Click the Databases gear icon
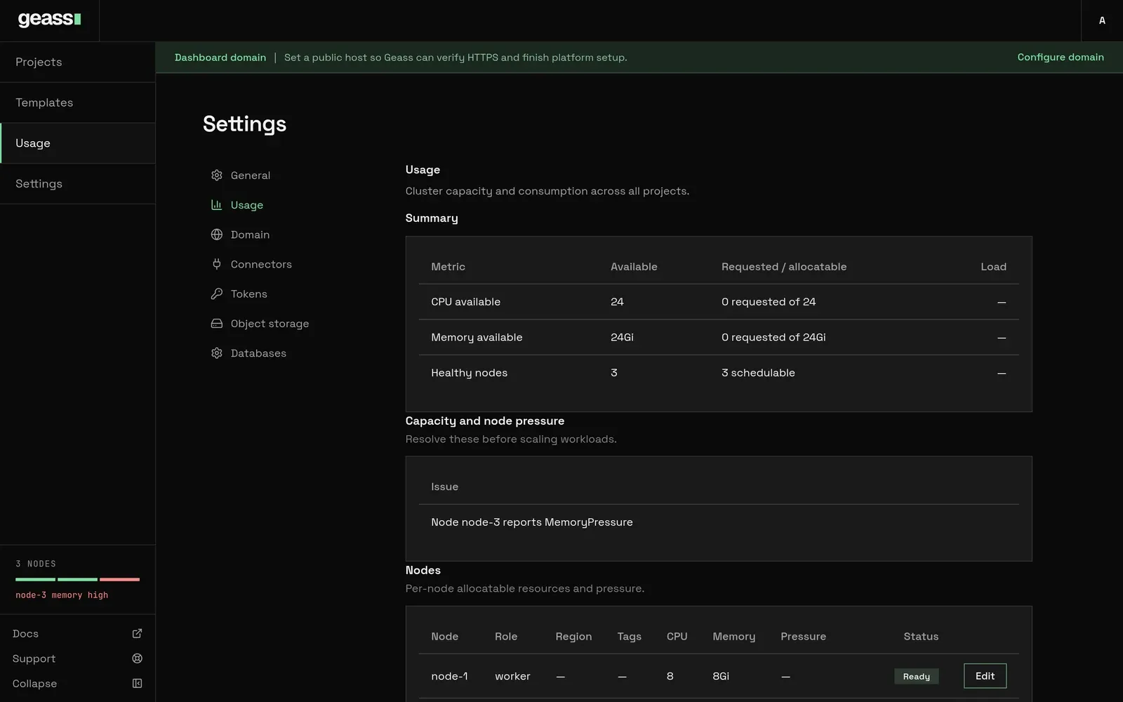The width and height of the screenshot is (1123, 702). pos(217,353)
